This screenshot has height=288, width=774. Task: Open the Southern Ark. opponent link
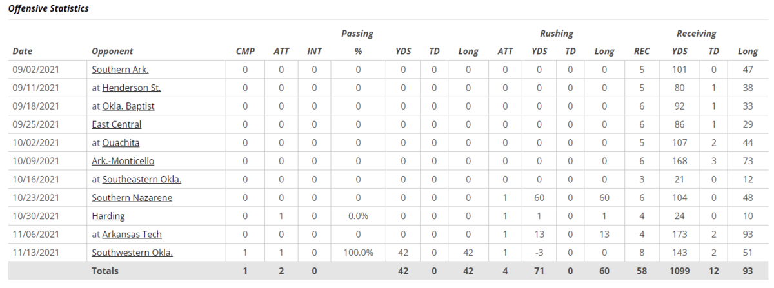[x=120, y=70]
